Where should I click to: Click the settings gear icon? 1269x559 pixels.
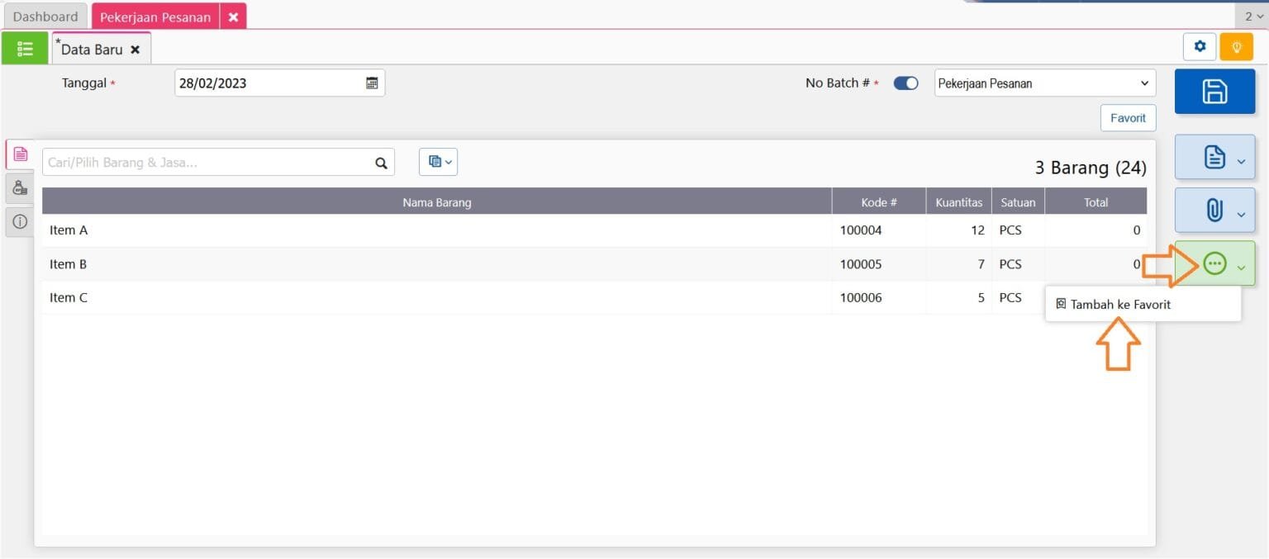point(1200,47)
